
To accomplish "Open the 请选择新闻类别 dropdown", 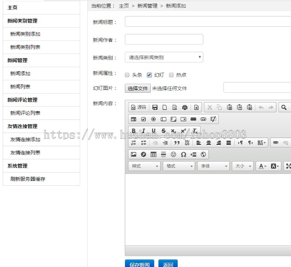I will tap(164, 57).
